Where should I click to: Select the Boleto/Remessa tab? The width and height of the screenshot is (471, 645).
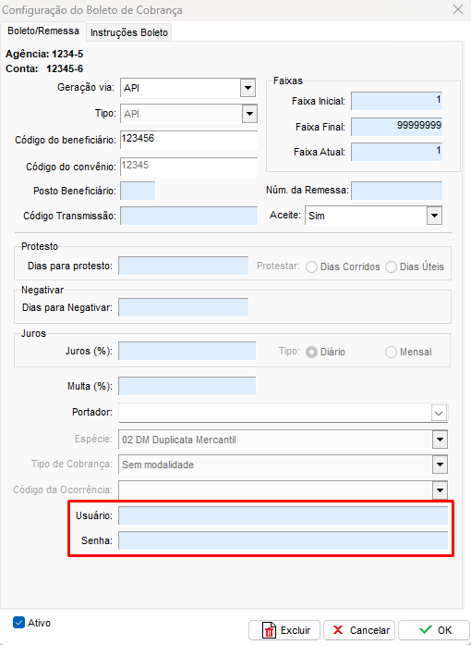click(43, 31)
